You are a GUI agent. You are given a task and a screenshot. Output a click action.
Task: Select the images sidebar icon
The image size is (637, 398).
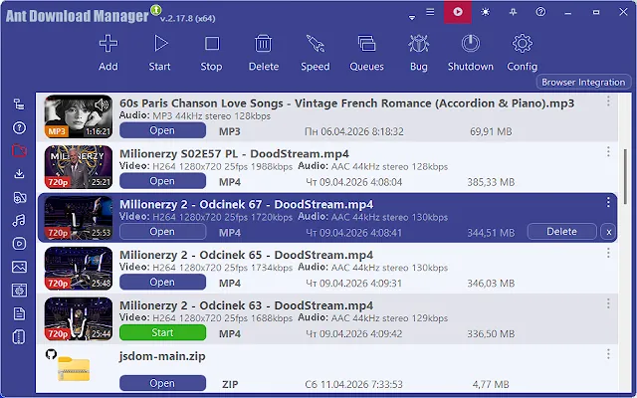19,267
